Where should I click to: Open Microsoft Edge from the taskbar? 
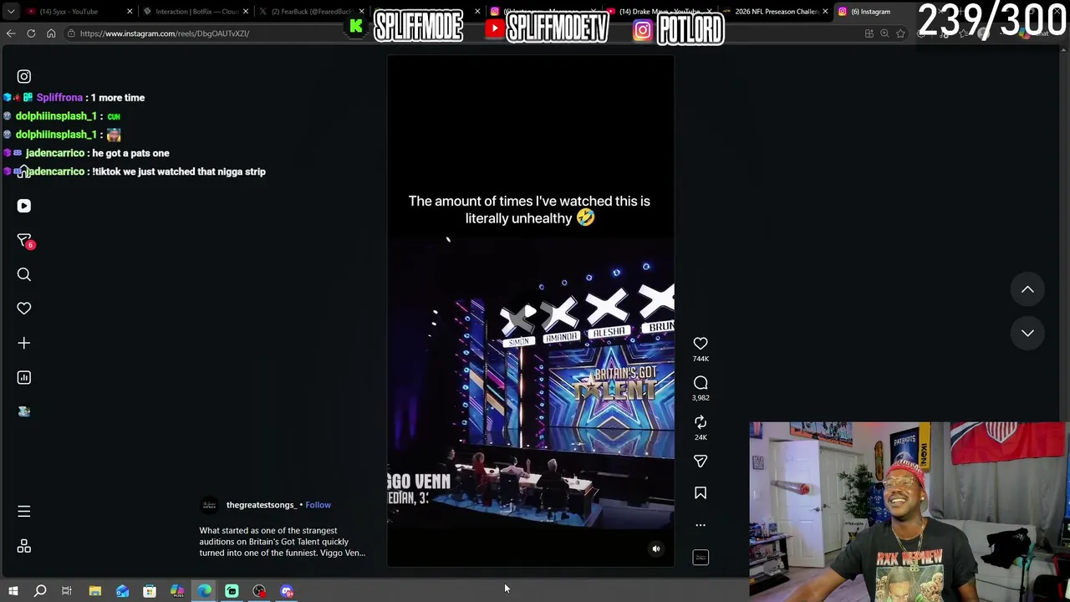point(205,591)
